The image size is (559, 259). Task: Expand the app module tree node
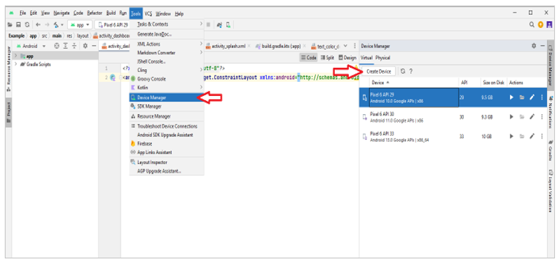coord(15,56)
